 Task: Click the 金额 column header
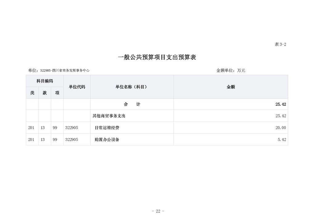coord(230,87)
